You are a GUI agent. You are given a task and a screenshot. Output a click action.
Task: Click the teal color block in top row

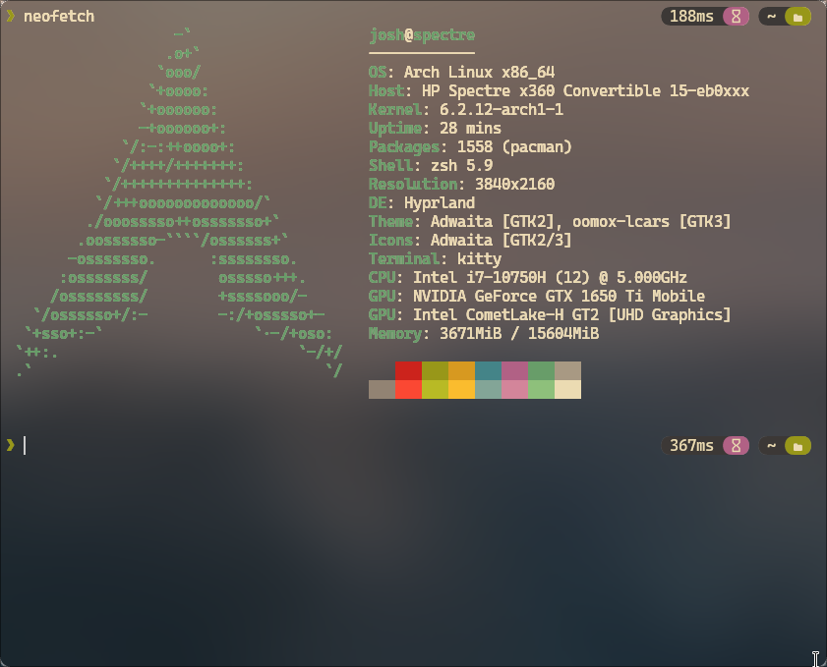[489, 371]
